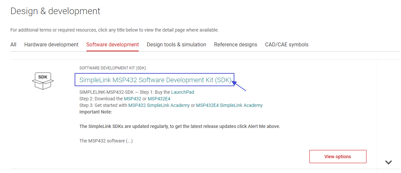Follow the LaunchPad link in Step 1
This screenshot has height=173, width=401.
click(x=183, y=92)
